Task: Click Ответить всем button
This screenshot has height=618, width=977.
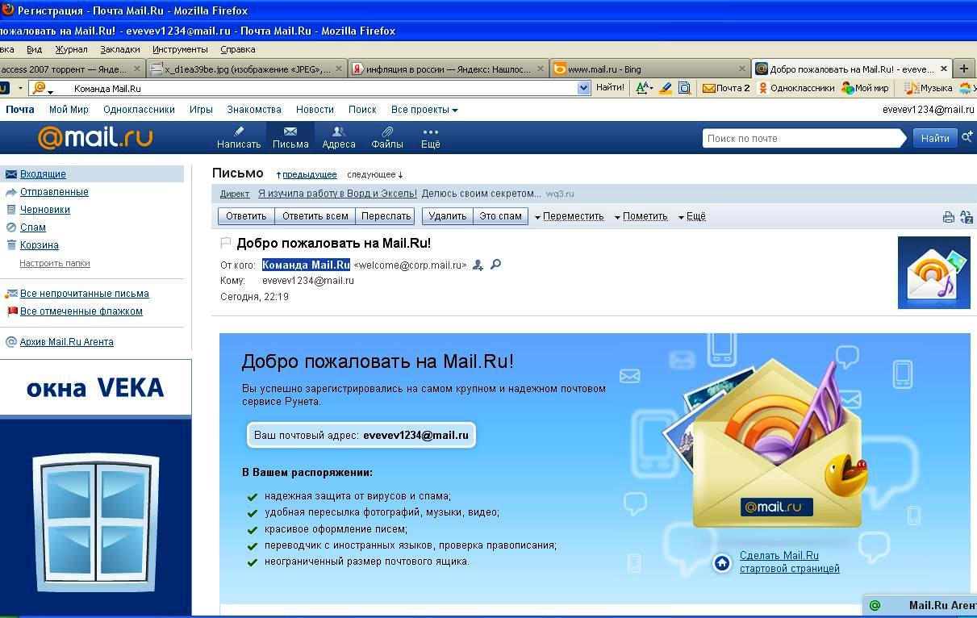Action: coord(315,216)
